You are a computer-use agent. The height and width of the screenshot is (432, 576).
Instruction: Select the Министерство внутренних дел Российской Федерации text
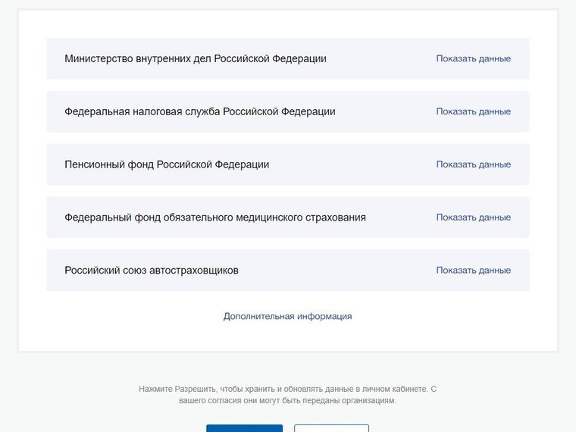pyautogui.click(x=196, y=59)
